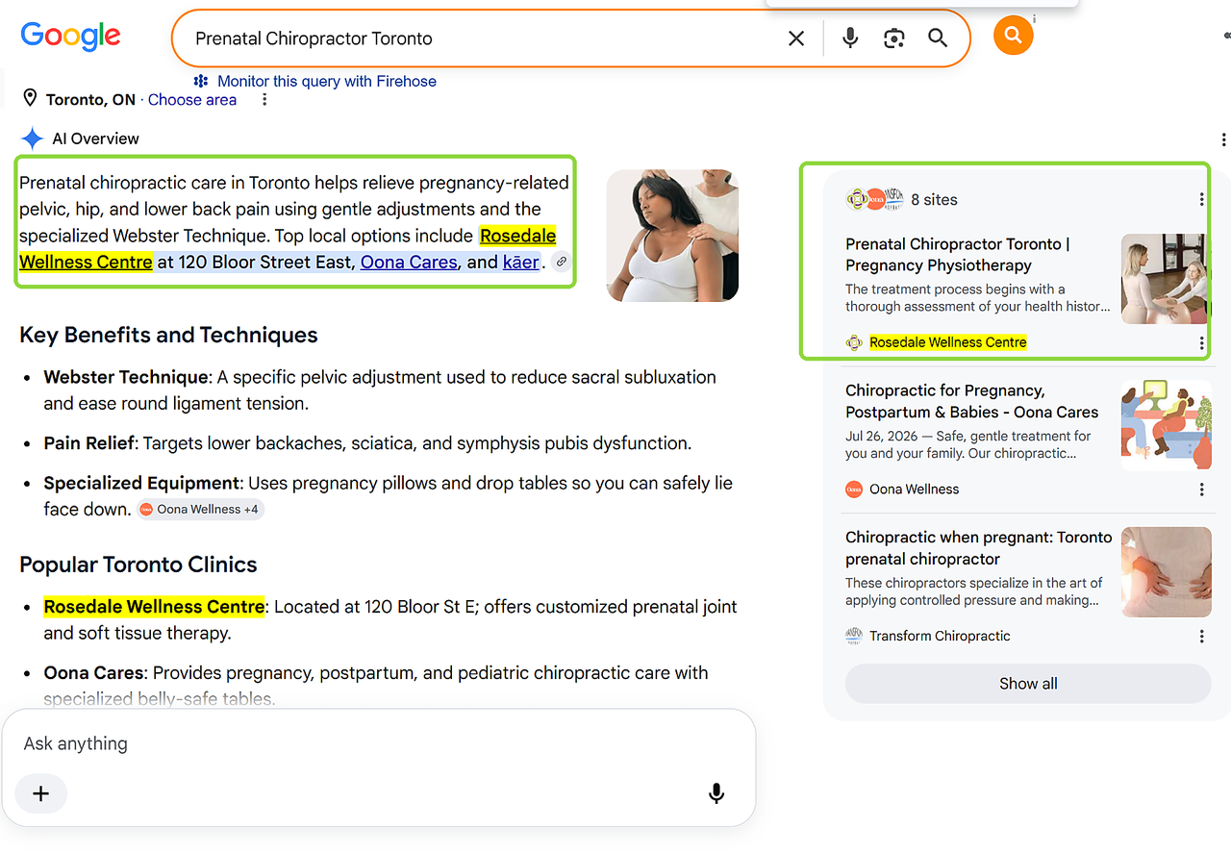Viewport: 1231px width, 854px height.
Task: Click the Choose area link
Action: click(192, 99)
